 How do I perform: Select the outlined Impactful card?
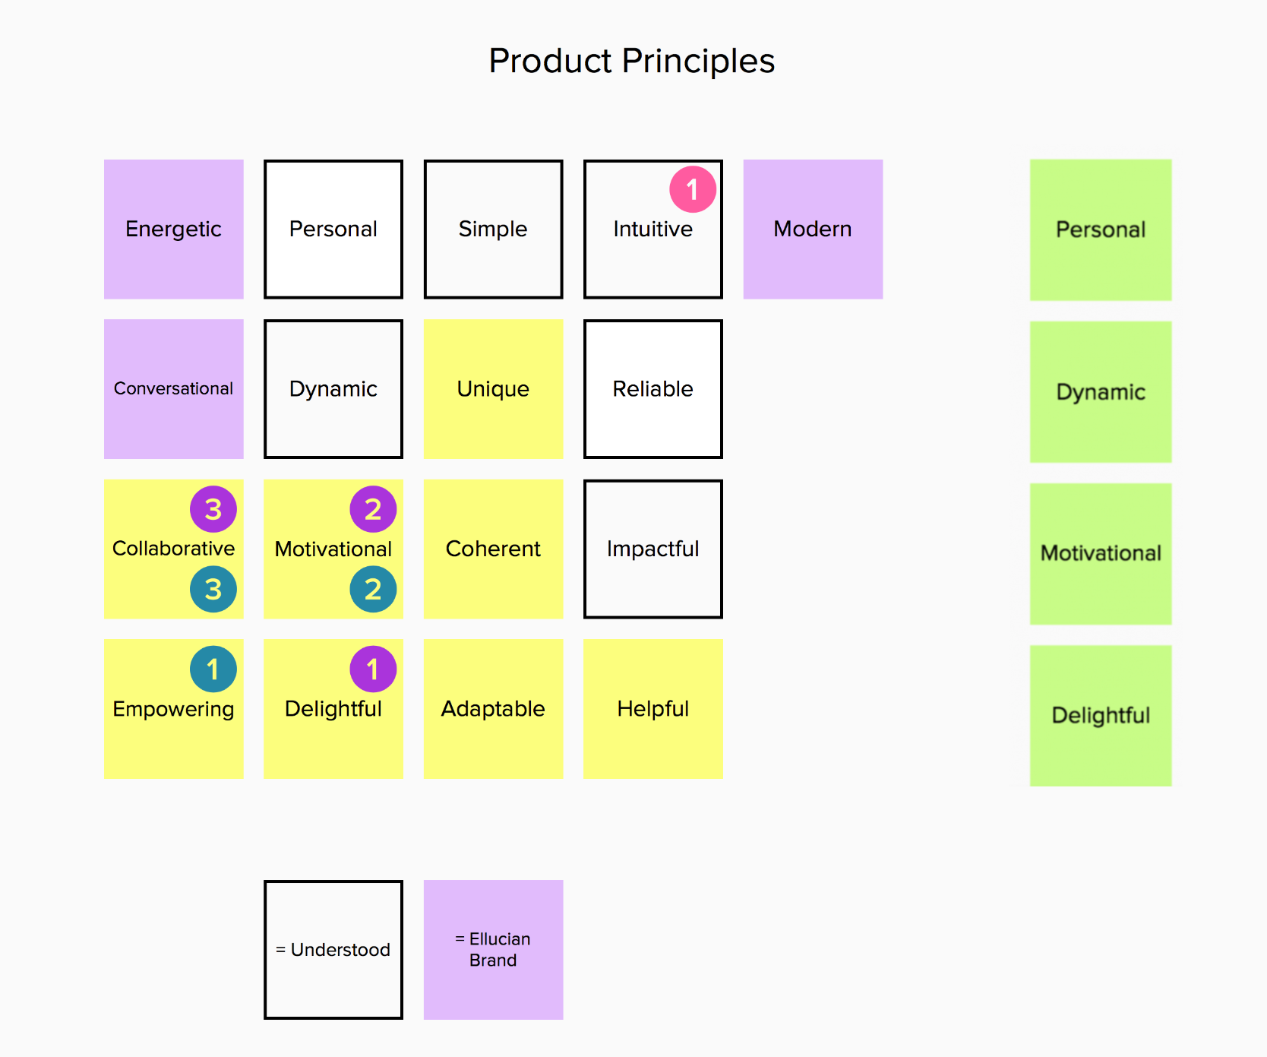coord(653,549)
